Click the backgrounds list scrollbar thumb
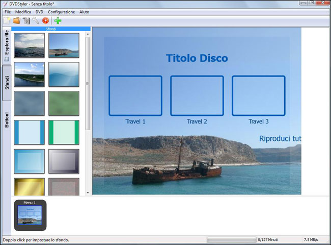Viewport: 331px width, 245px height. (x=88, y=83)
